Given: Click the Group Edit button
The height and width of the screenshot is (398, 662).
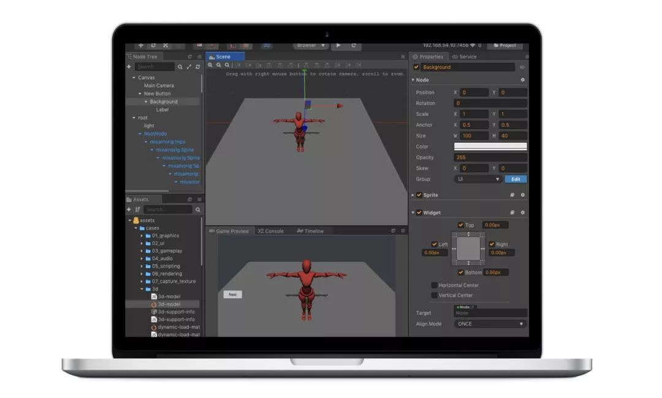Looking at the screenshot, I should click(516, 179).
